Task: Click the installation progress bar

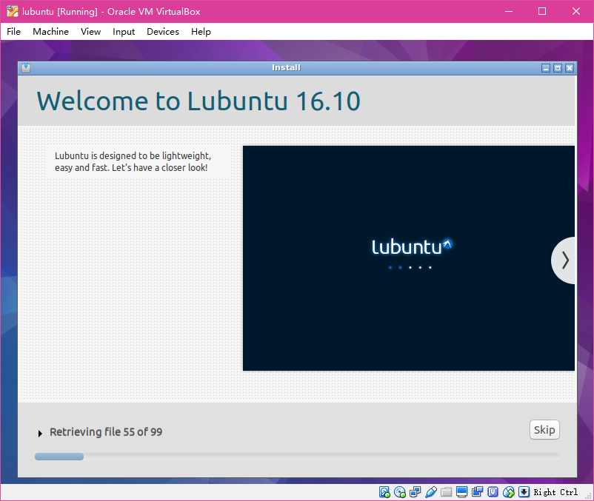Action: (x=297, y=457)
